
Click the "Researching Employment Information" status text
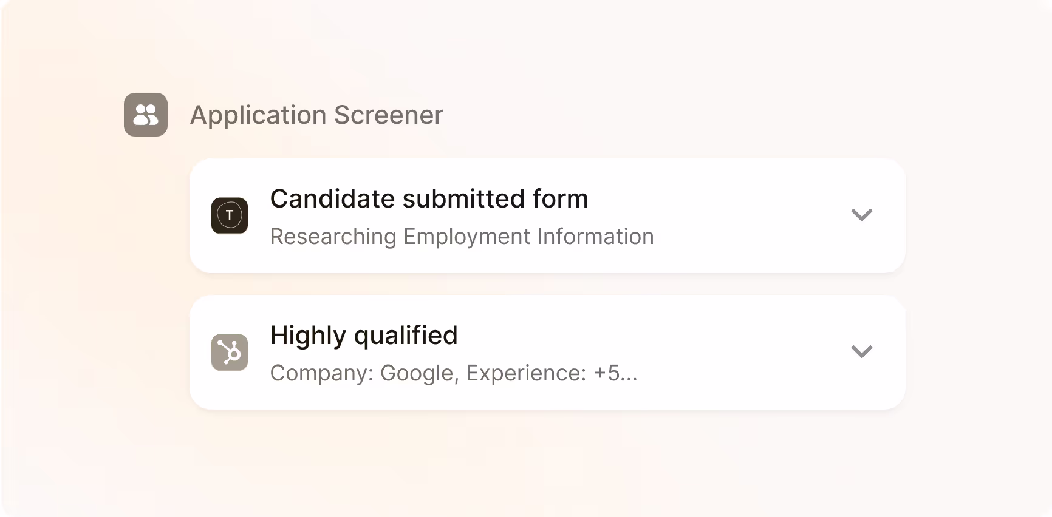point(462,237)
